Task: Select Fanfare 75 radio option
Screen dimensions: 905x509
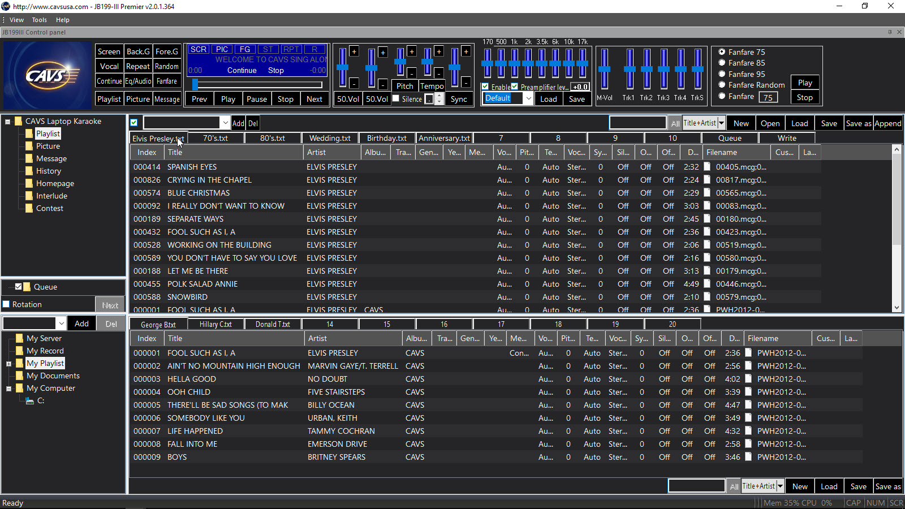Action: pos(722,52)
